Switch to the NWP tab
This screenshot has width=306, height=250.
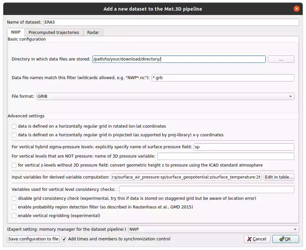tap(16, 32)
